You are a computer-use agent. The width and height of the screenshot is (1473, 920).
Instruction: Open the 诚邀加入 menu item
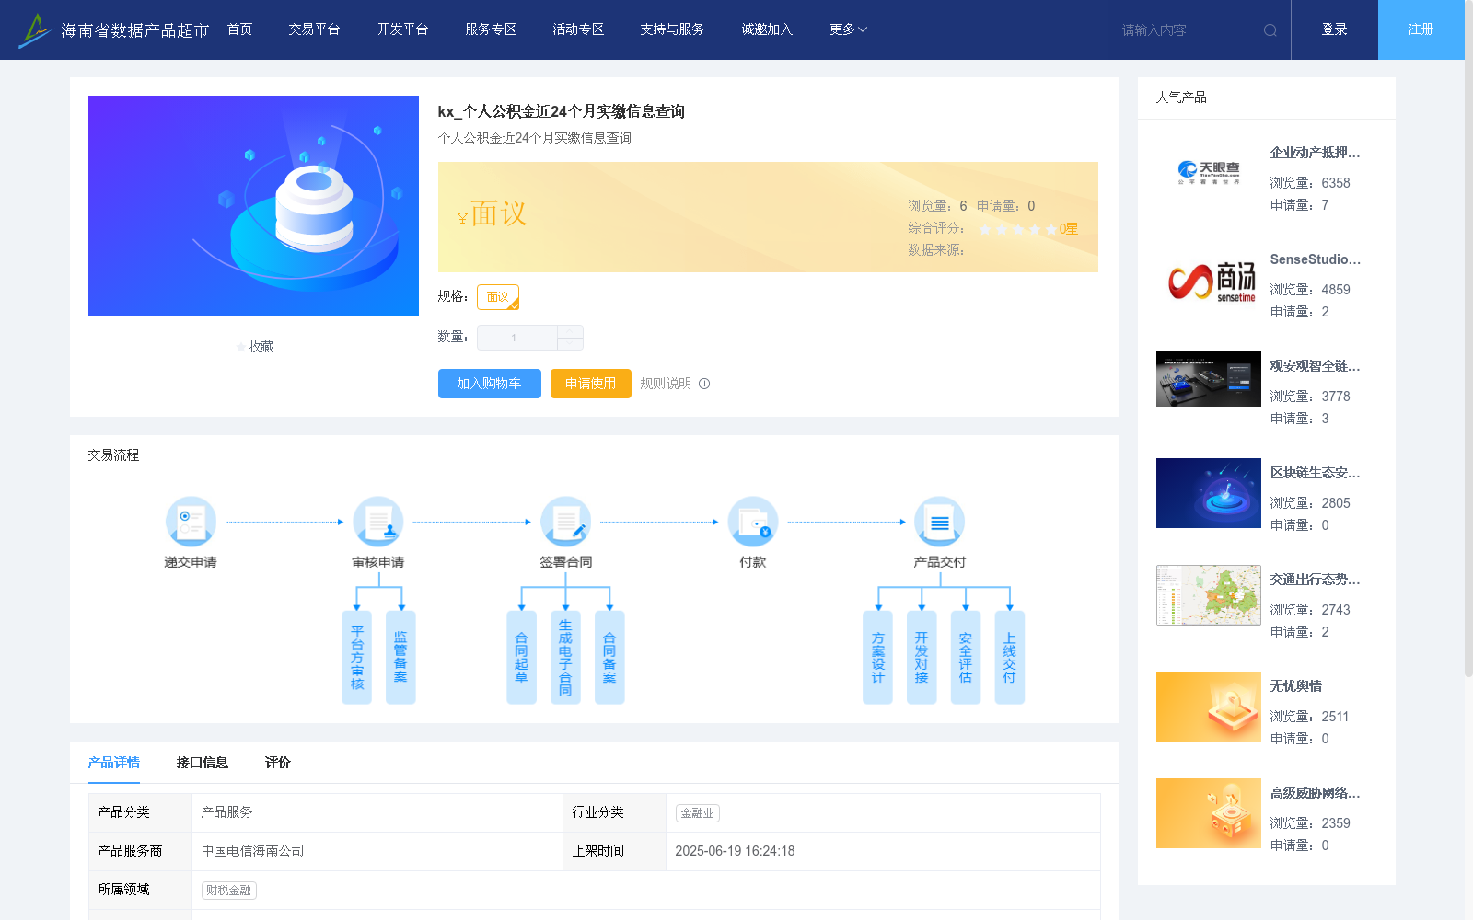pyautogui.click(x=767, y=29)
